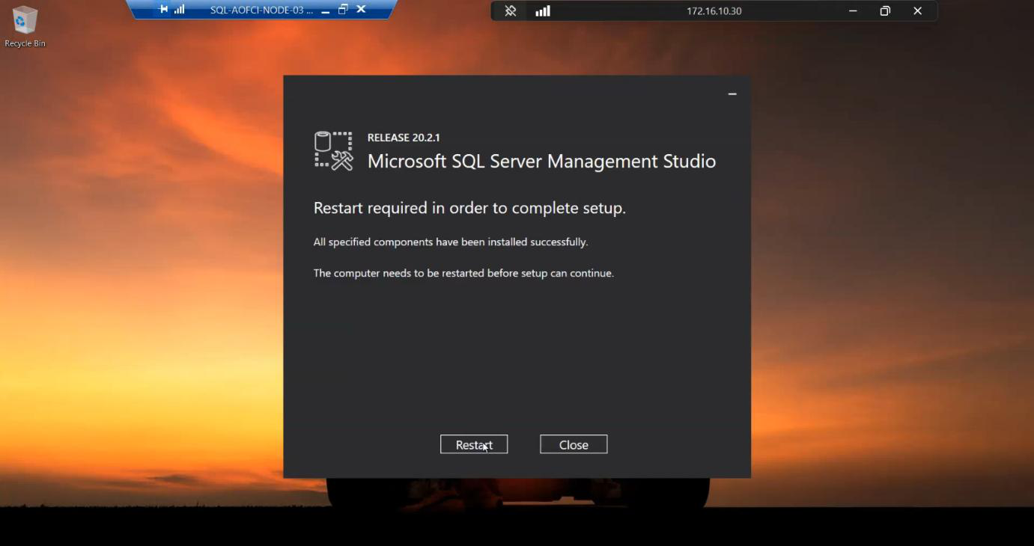This screenshot has width=1034, height=546.
Task: Click the Close button in SSMS setup
Action: (574, 444)
